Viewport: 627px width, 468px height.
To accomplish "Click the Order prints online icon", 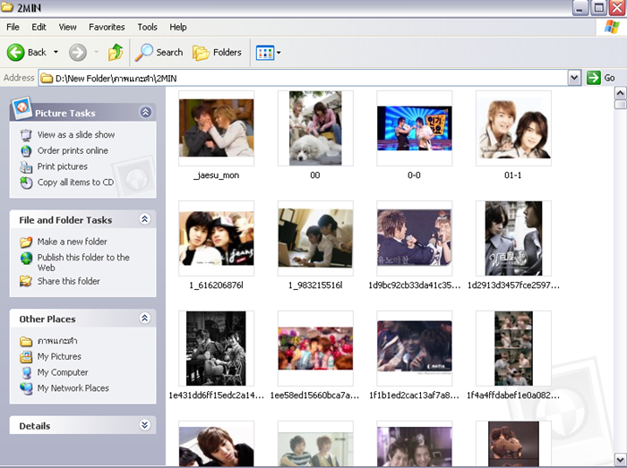I will point(26,150).
